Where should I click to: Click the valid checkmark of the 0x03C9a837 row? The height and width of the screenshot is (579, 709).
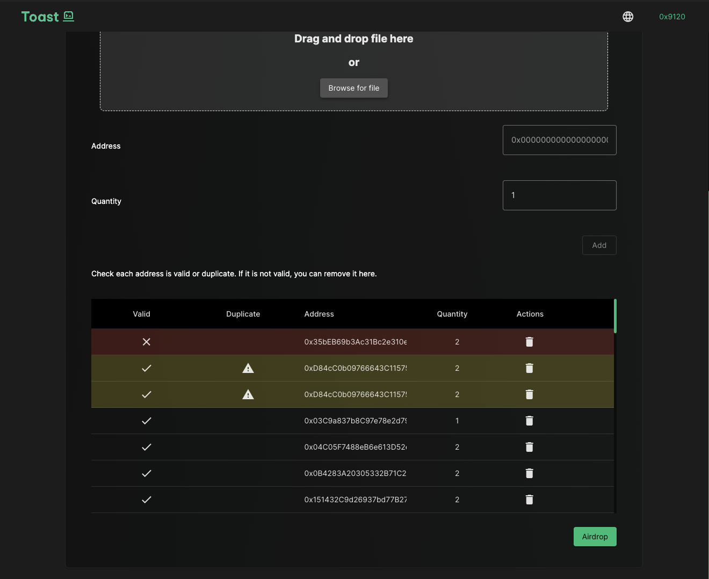(146, 421)
